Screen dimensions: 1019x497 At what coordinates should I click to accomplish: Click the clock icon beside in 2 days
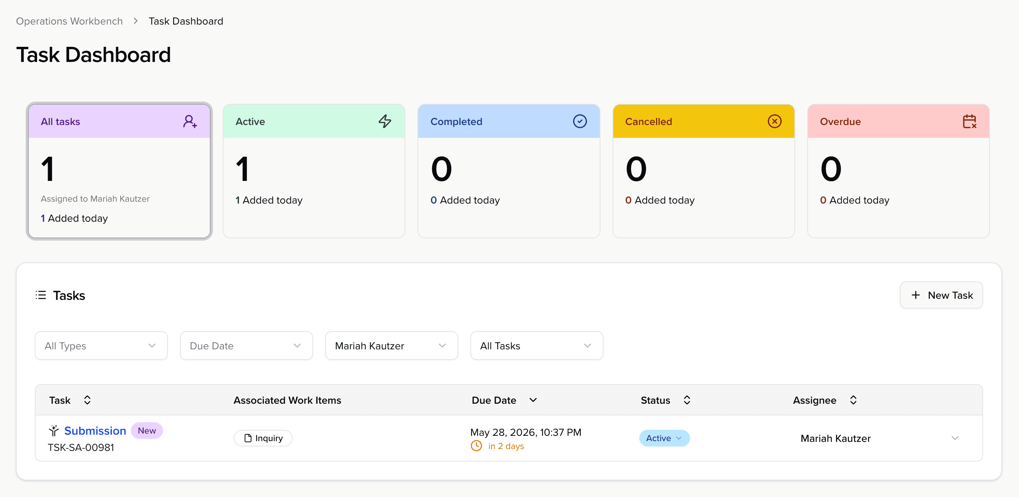tap(476, 446)
